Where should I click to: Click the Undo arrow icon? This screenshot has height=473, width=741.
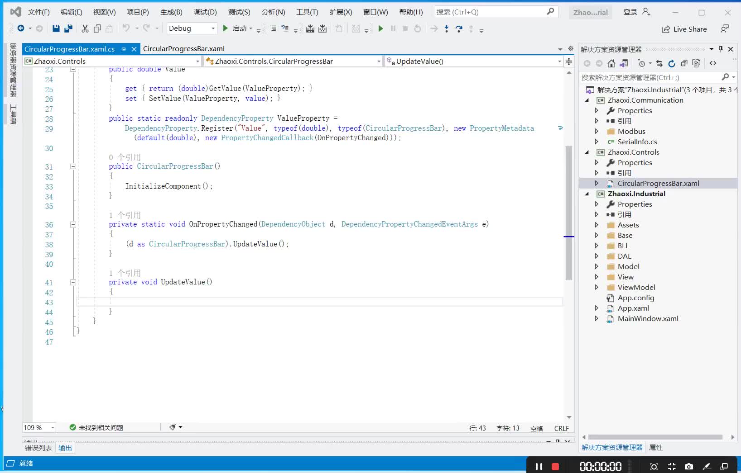coord(126,28)
